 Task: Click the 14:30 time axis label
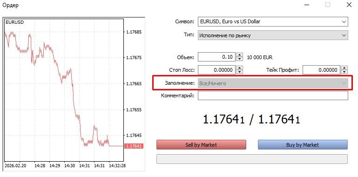pos(70,165)
